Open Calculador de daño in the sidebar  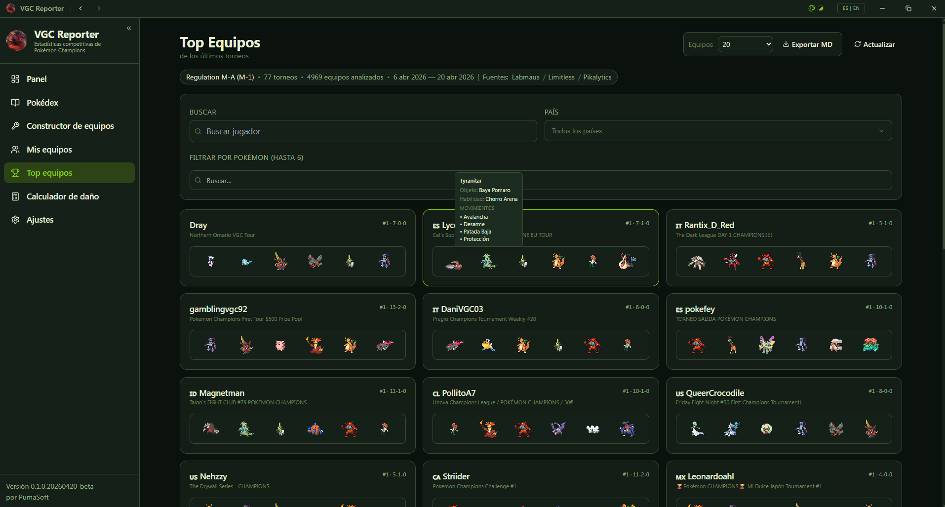coord(69,196)
